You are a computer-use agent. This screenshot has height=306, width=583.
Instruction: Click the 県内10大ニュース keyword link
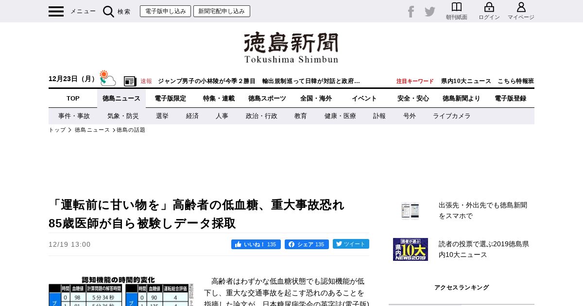466,81
